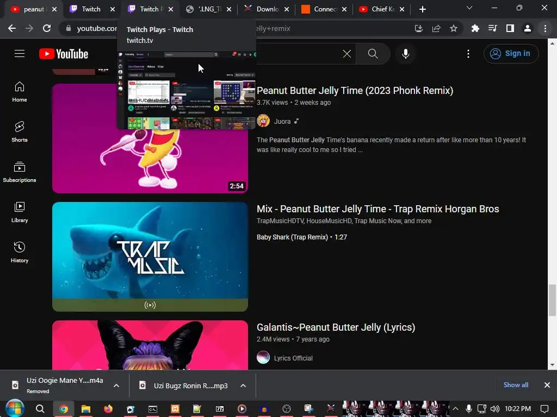The height and width of the screenshot is (417, 557).
Task: Open the Galantis cat thumbnail
Action: 150,345
